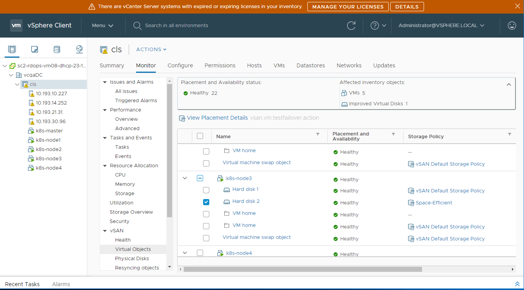Click the green Healthy status icon in the summary
The image size is (524, 290).
(x=186, y=93)
